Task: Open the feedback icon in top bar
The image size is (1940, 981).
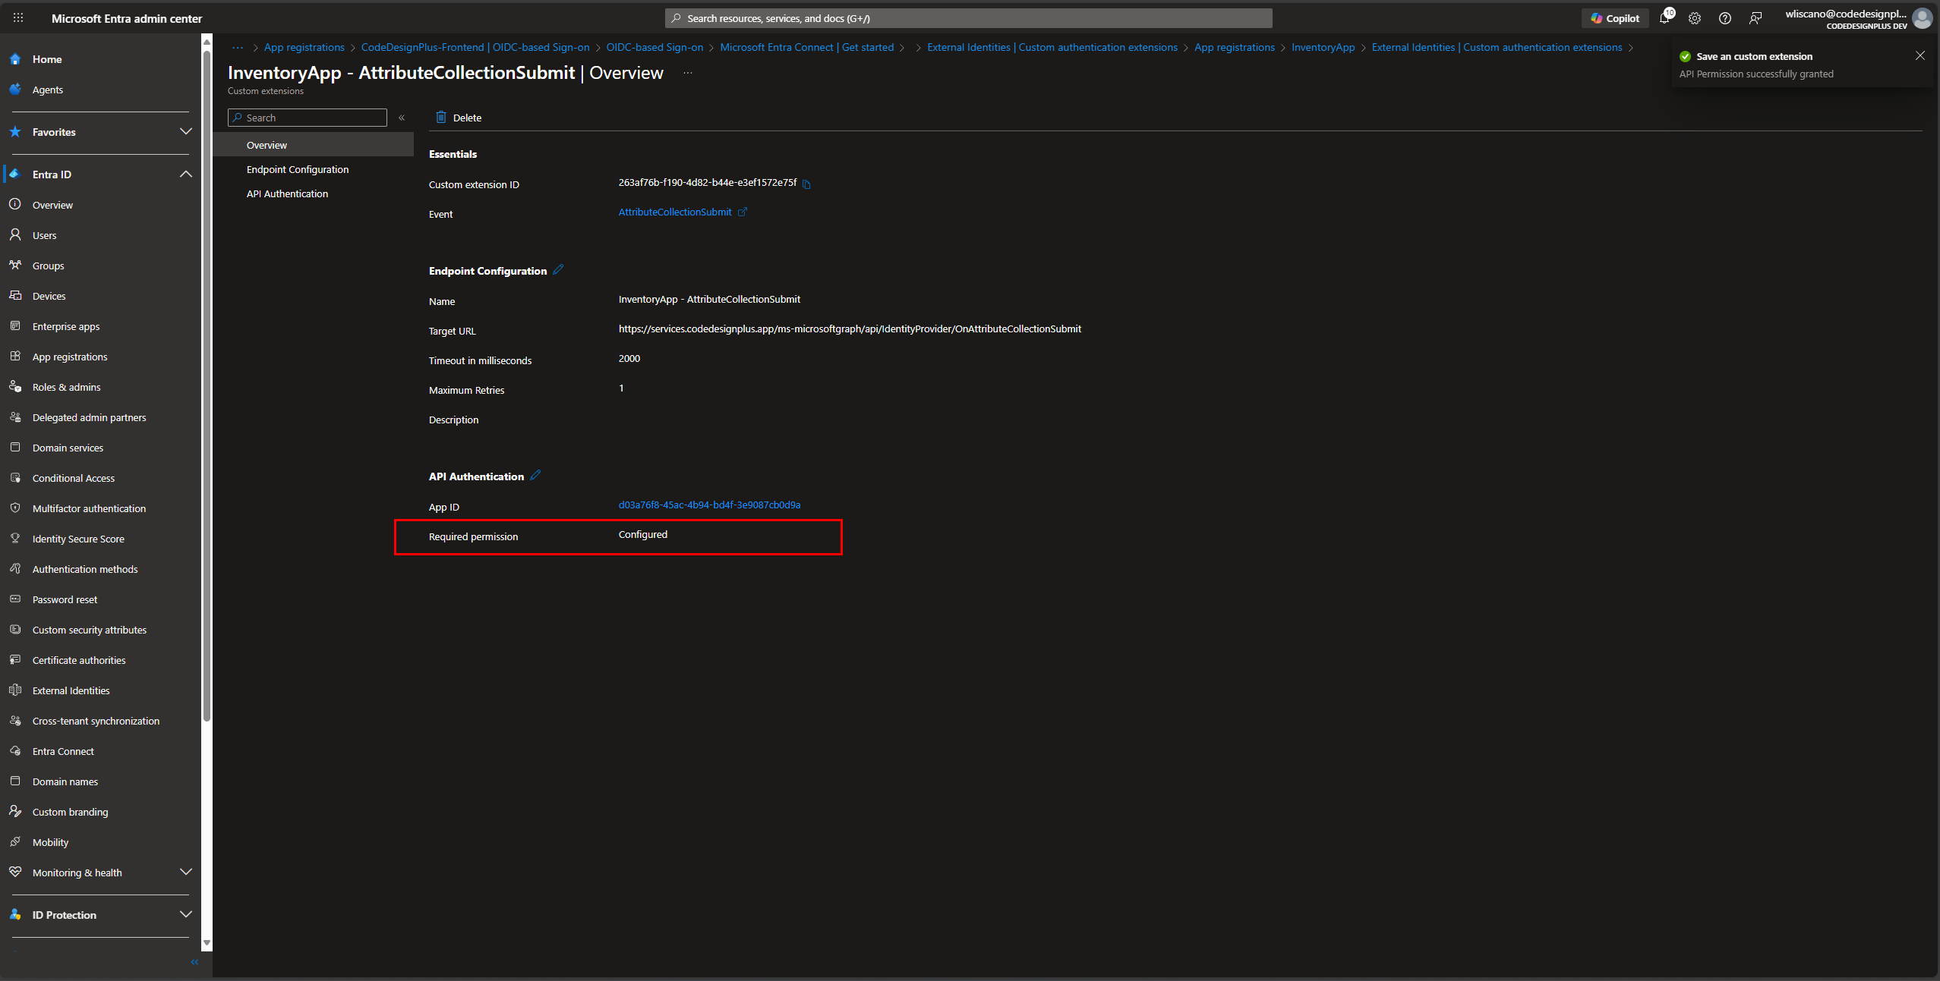Action: pyautogui.click(x=1755, y=18)
